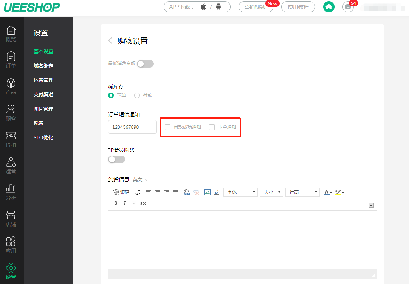The width and height of the screenshot is (409, 284).
Task: Click the editor resize handle corner
Action: pos(373,275)
